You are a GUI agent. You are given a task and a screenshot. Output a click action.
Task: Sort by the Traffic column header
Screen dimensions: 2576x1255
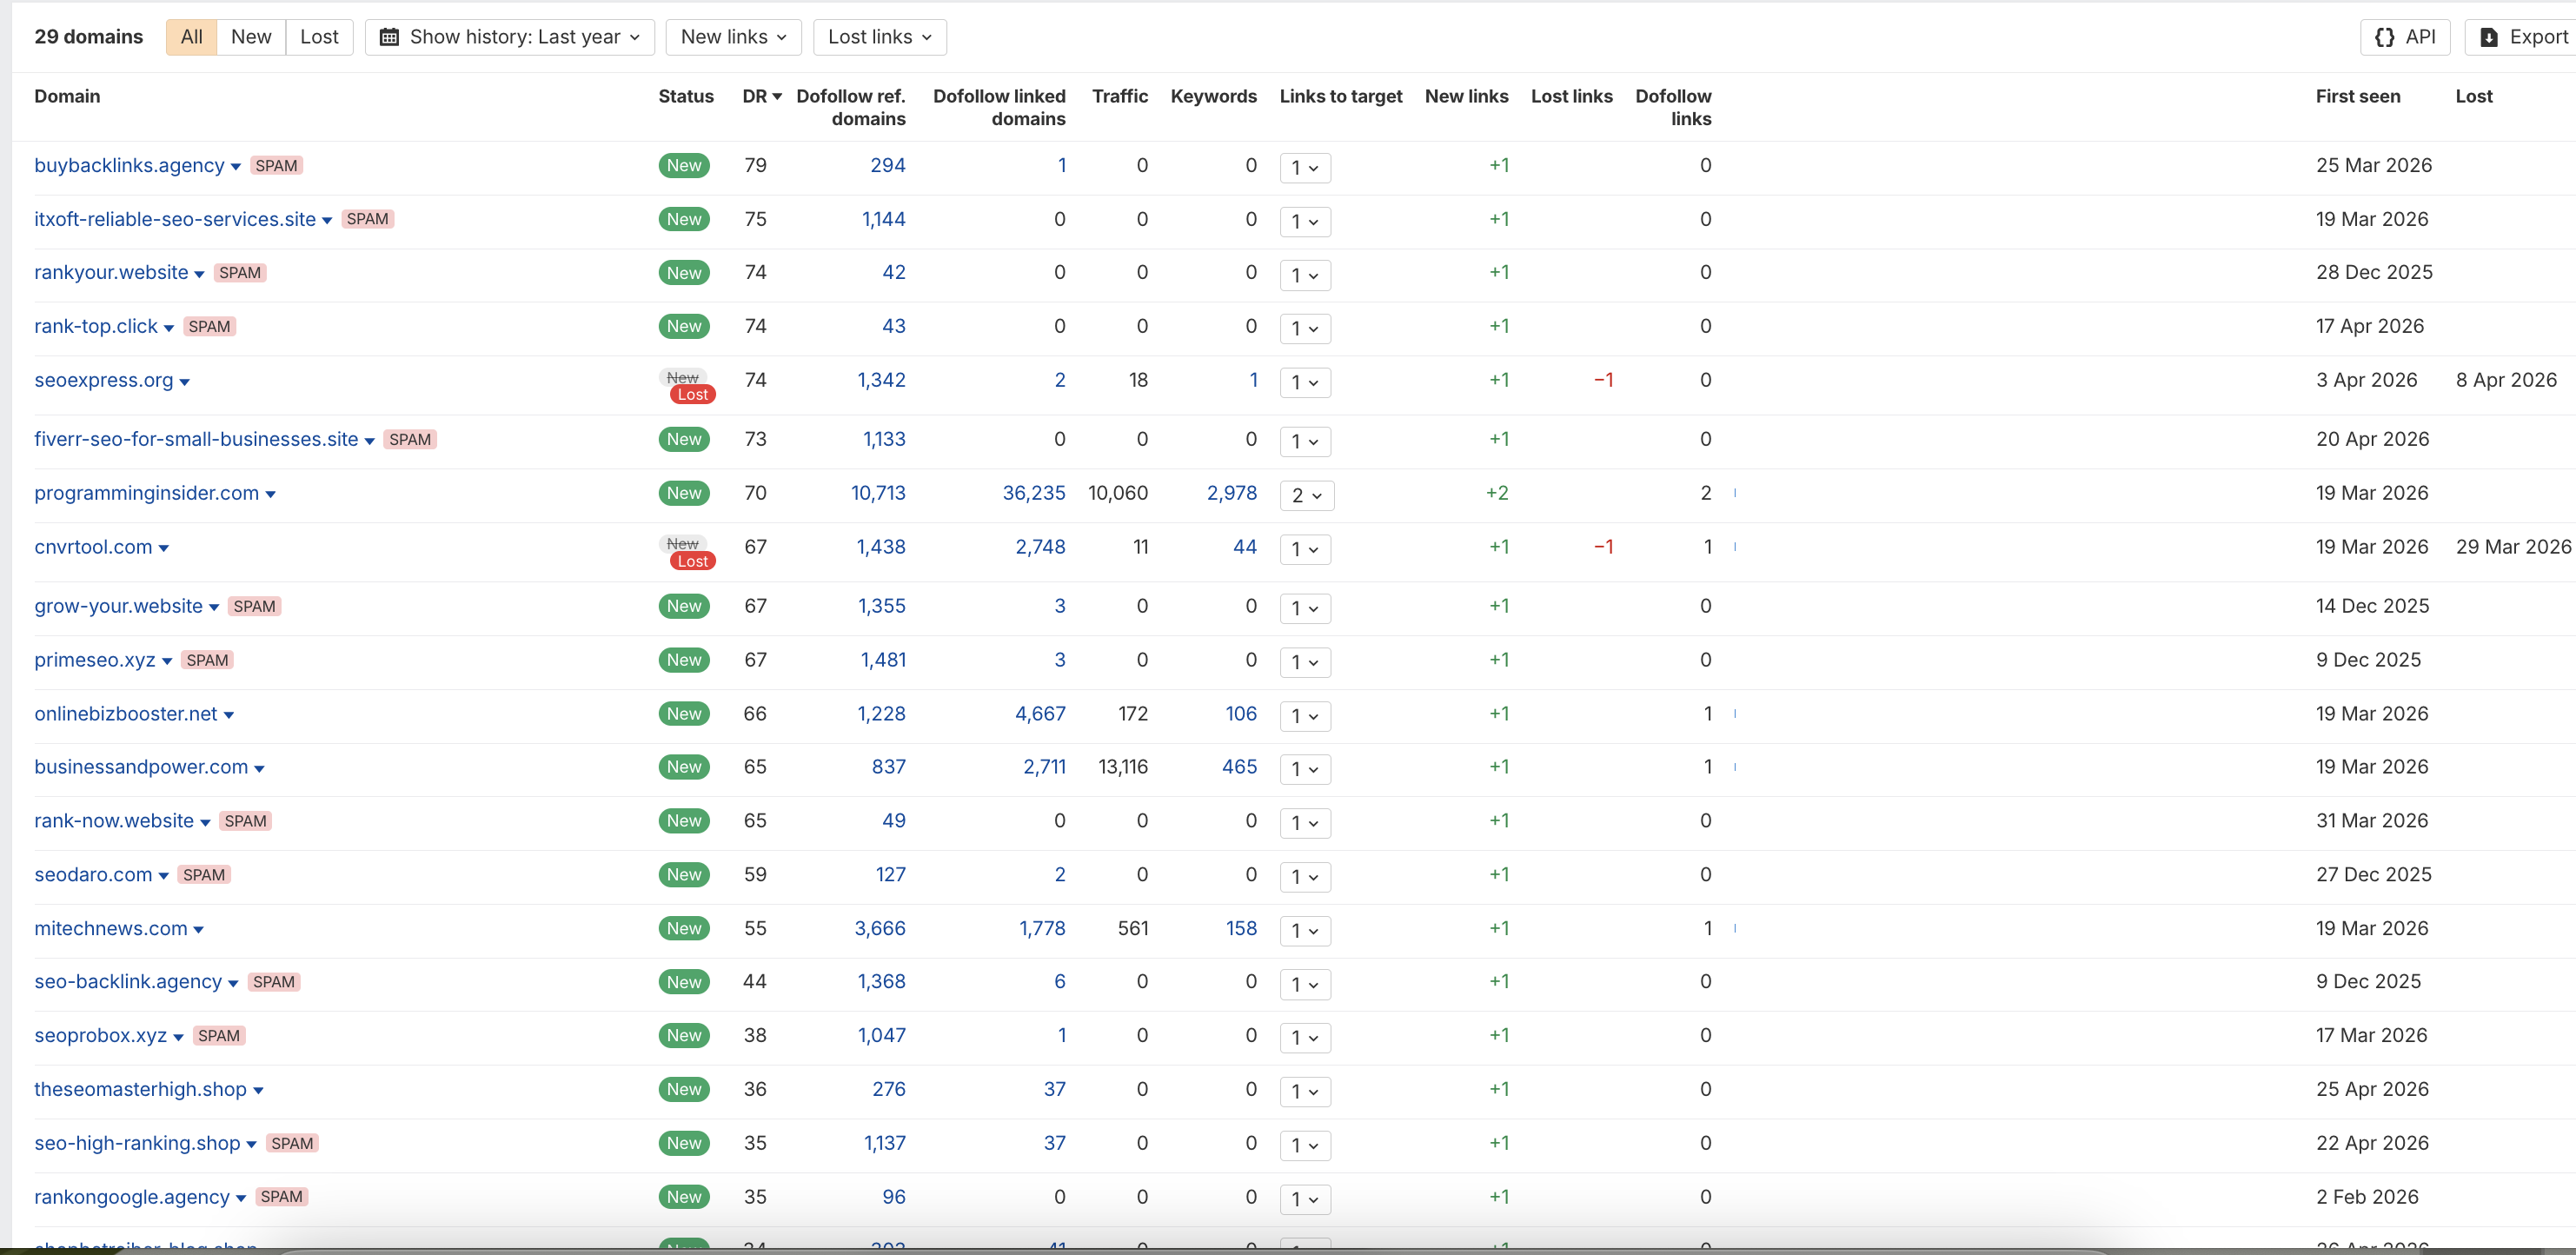pos(1119,96)
